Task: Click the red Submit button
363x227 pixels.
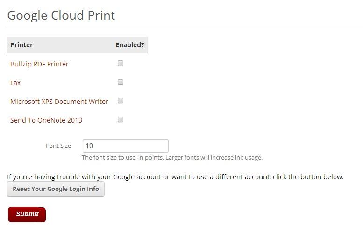Action: 27,214
